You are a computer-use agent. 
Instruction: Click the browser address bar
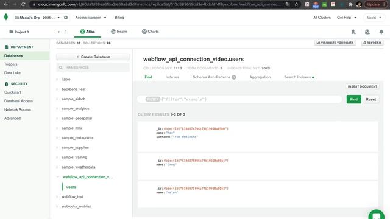click(159, 4)
